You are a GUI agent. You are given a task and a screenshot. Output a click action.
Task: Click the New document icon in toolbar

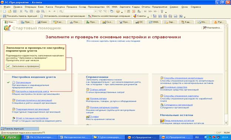click(4, 11)
